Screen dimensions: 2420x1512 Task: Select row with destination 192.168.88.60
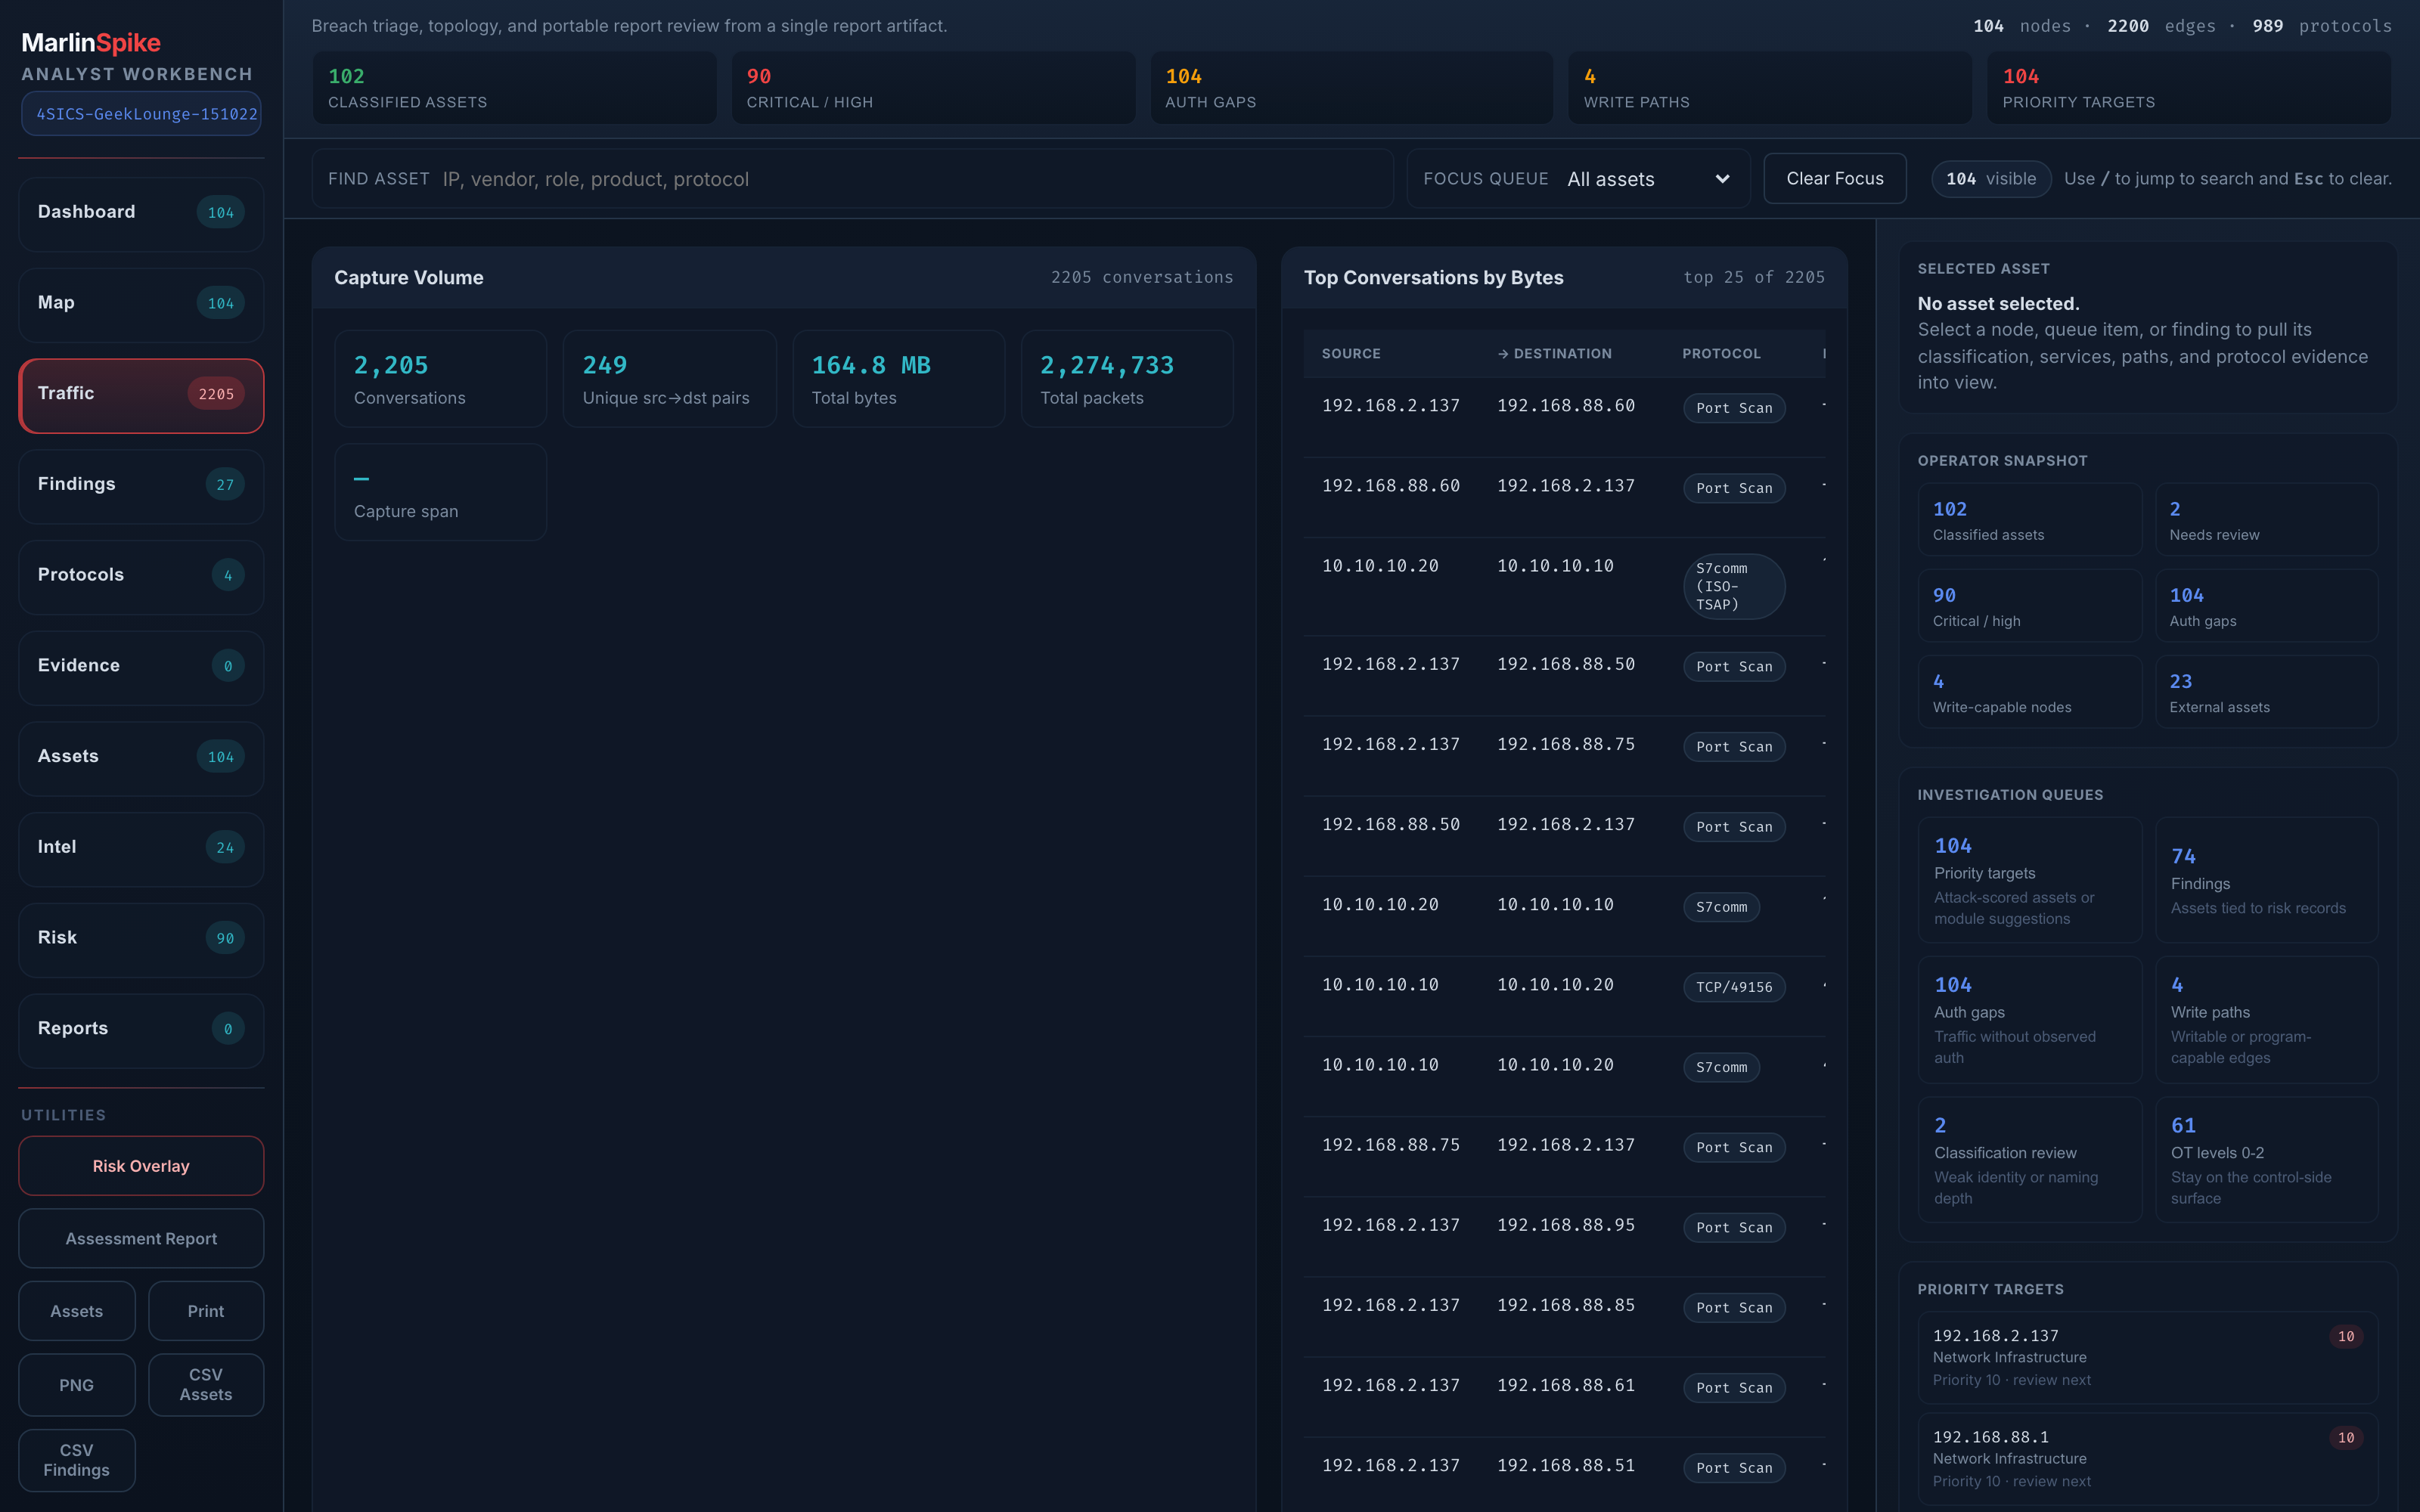(1564, 418)
